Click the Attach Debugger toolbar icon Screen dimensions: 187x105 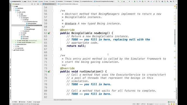pos(143,1)
